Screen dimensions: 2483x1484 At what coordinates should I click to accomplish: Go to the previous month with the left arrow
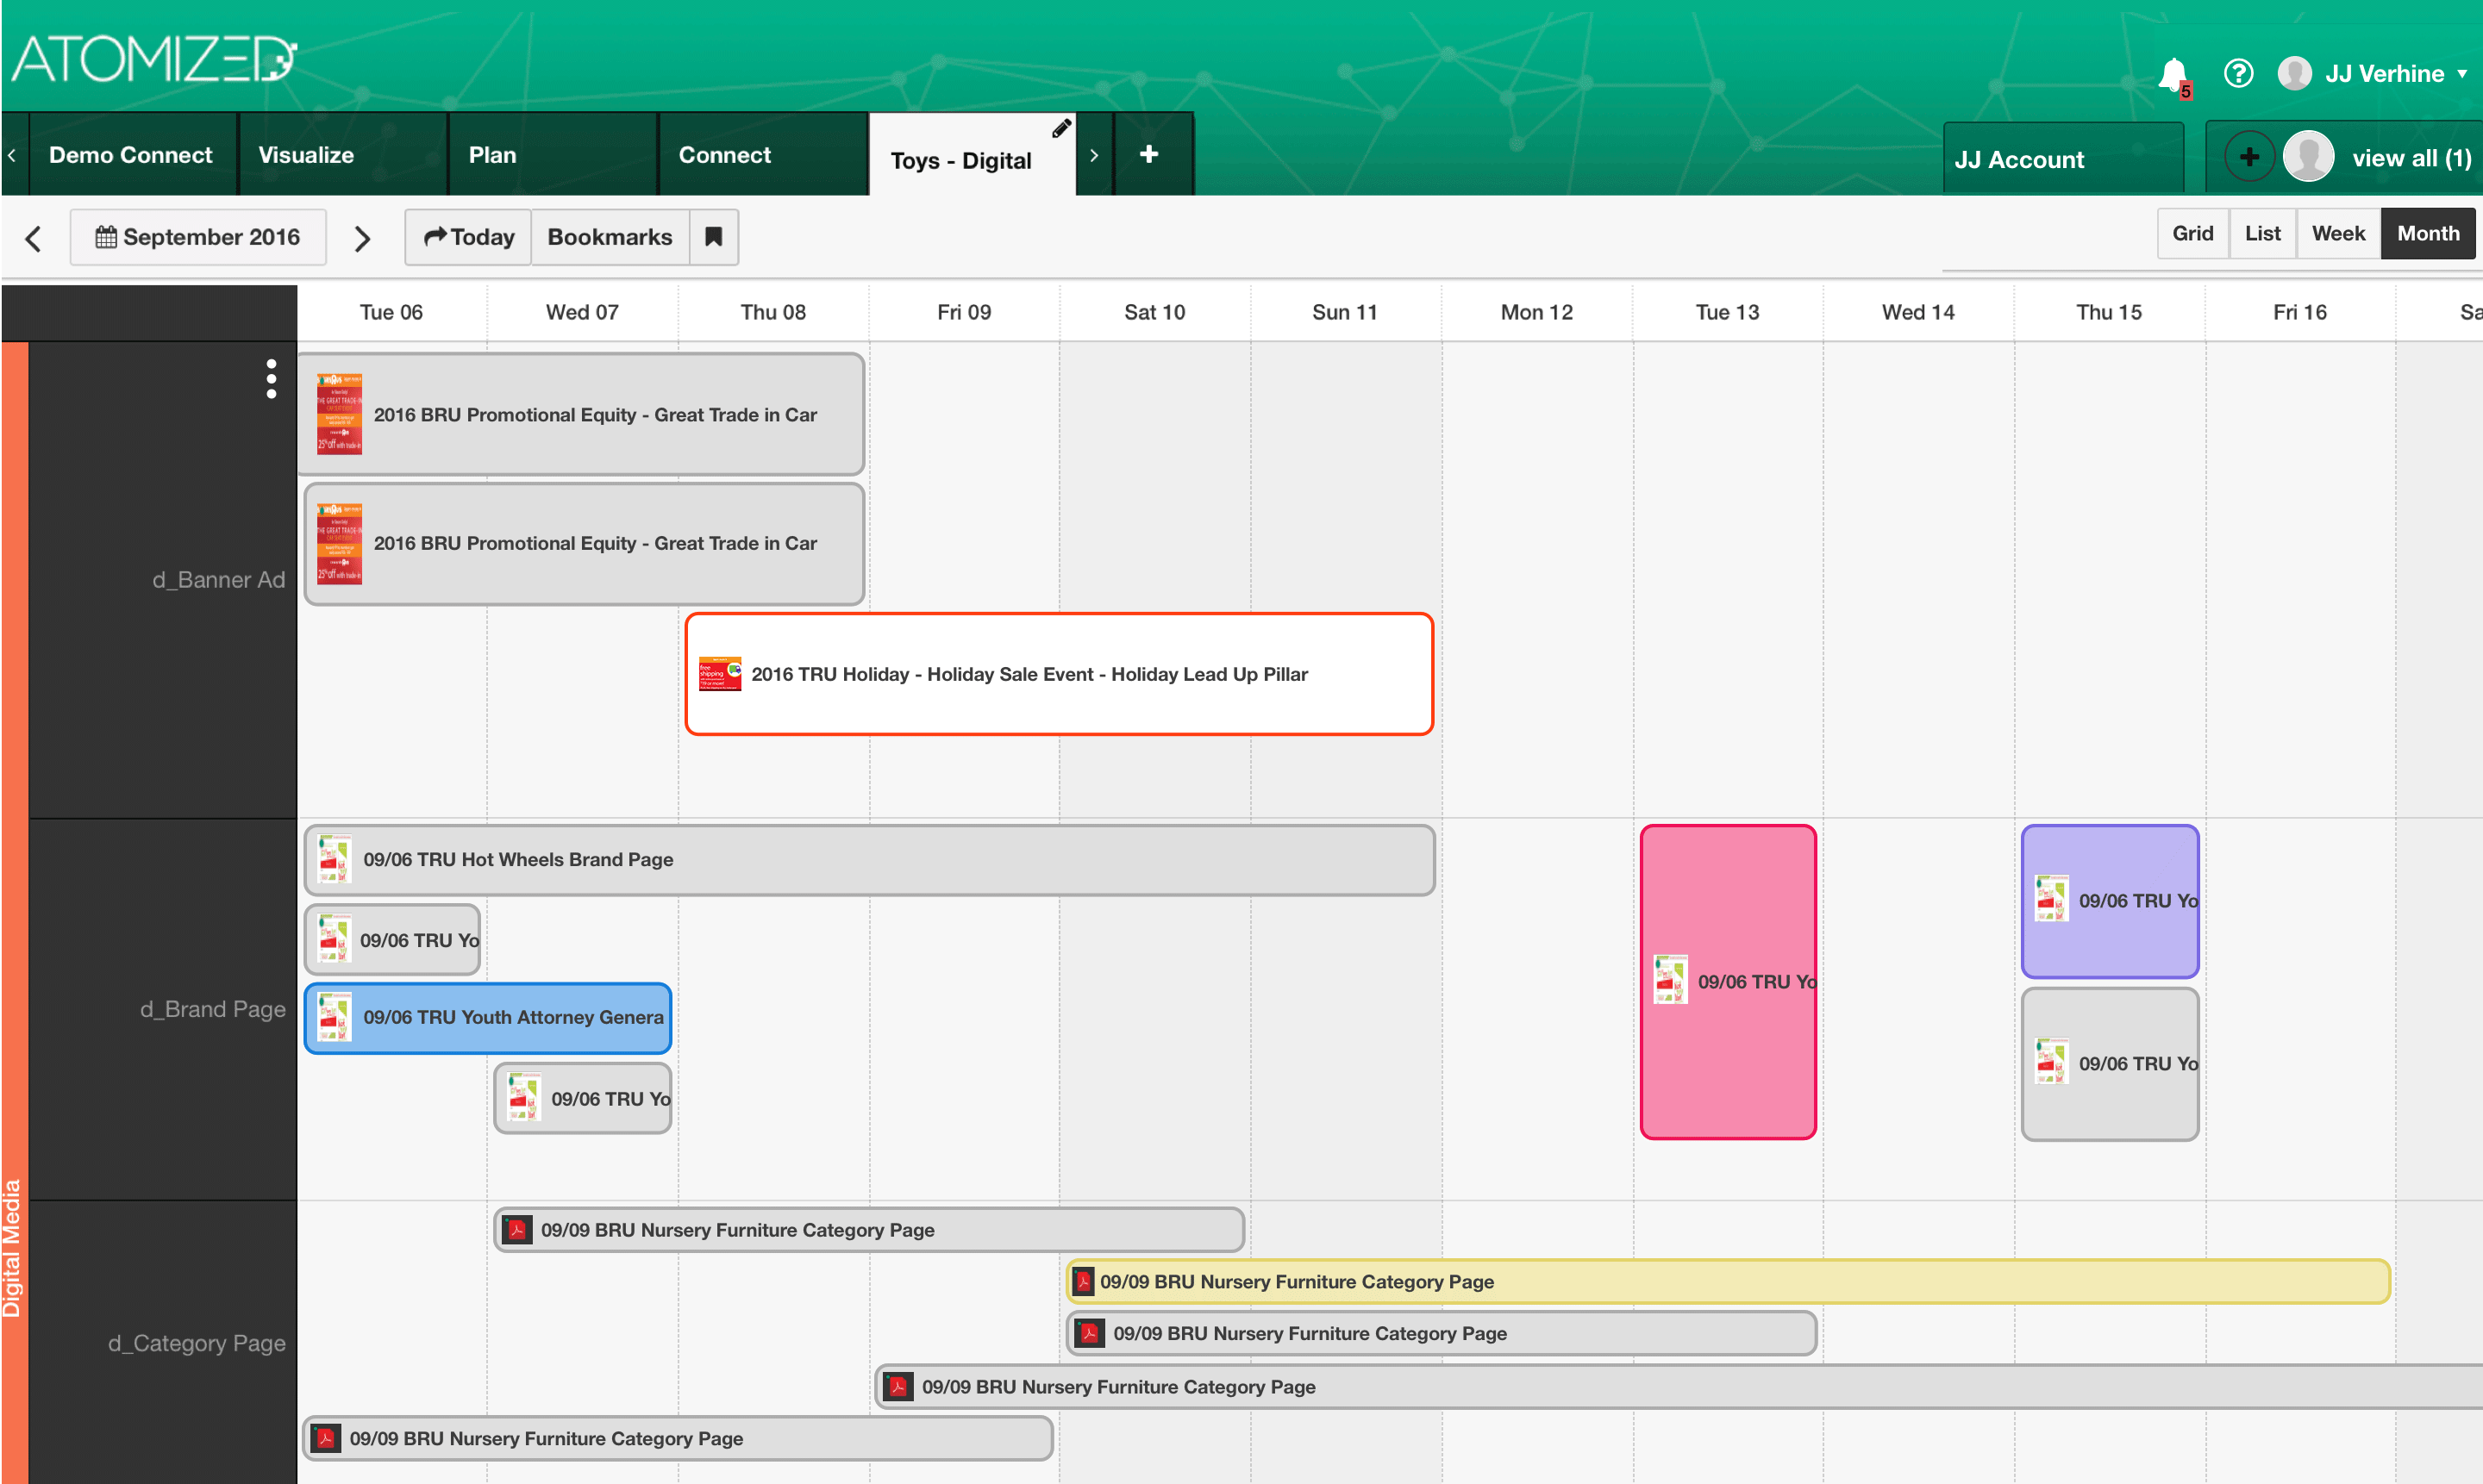point(33,238)
